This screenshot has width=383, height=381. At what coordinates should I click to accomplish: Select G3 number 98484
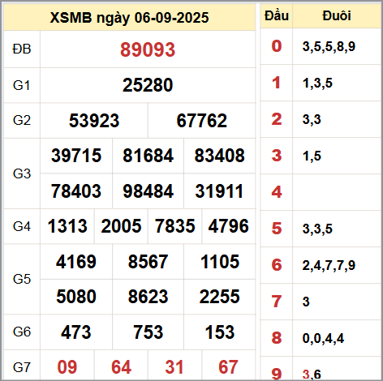point(148,191)
